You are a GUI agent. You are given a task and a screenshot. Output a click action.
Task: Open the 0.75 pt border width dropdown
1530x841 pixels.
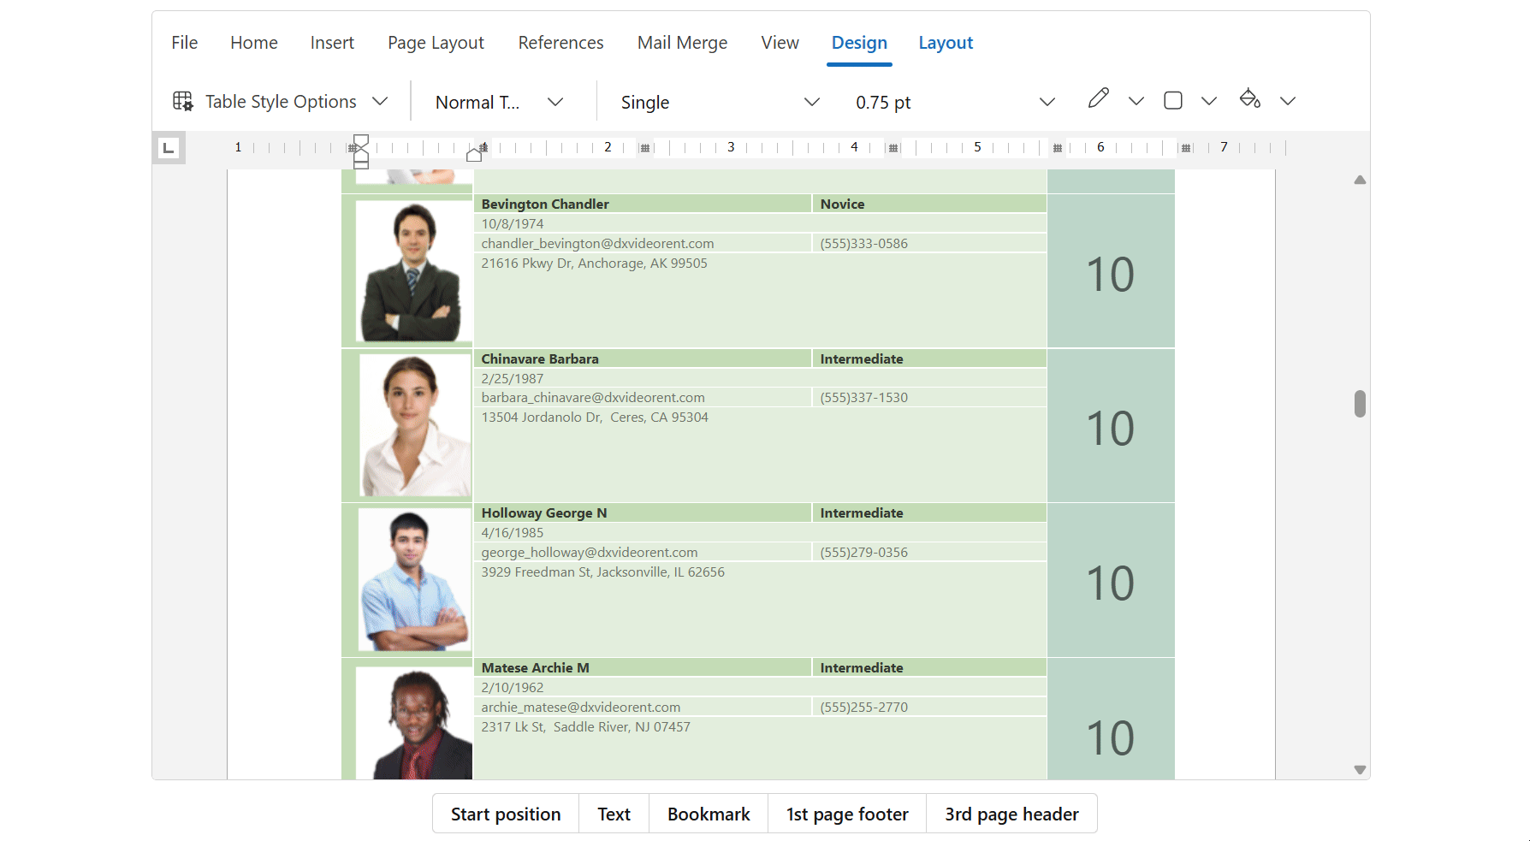pyautogui.click(x=1047, y=102)
